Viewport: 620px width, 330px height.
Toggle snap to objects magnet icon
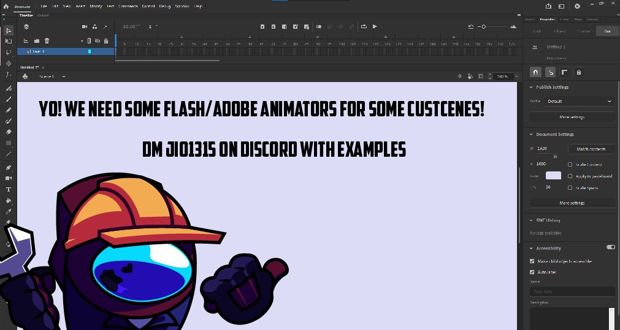tap(535, 72)
